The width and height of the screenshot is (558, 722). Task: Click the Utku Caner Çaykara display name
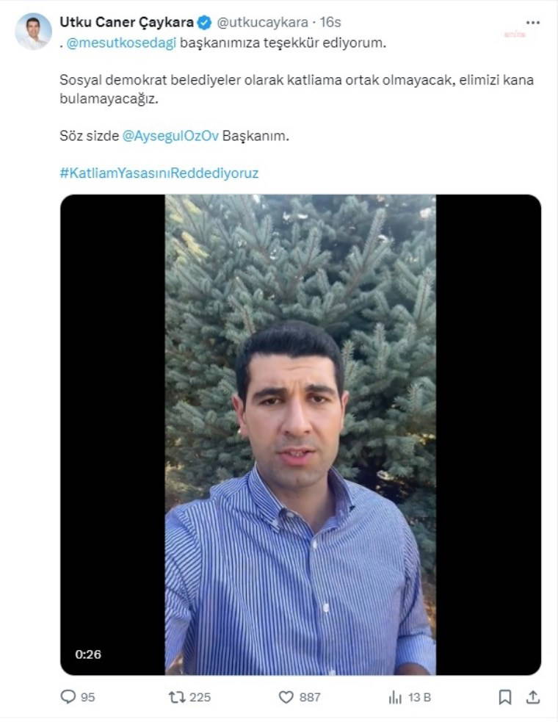click(126, 22)
